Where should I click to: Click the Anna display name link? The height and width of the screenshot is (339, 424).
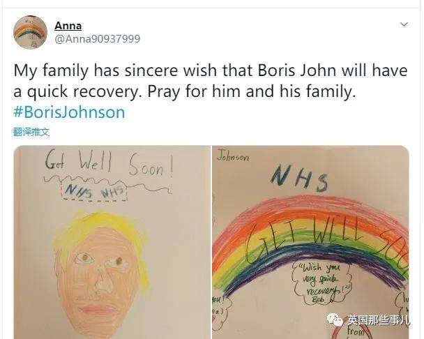coord(68,26)
